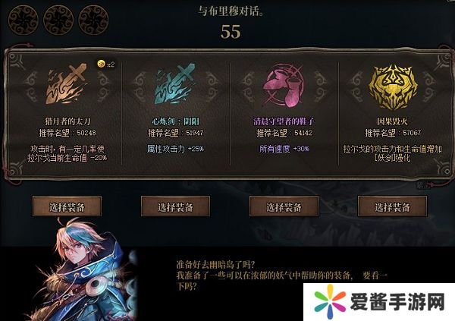This screenshot has width=455, height=321.
Task: Click the gold coin x2 badge
Action: (106, 64)
